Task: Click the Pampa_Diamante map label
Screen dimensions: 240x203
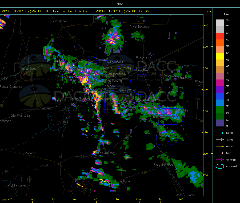Action: coord(11,87)
